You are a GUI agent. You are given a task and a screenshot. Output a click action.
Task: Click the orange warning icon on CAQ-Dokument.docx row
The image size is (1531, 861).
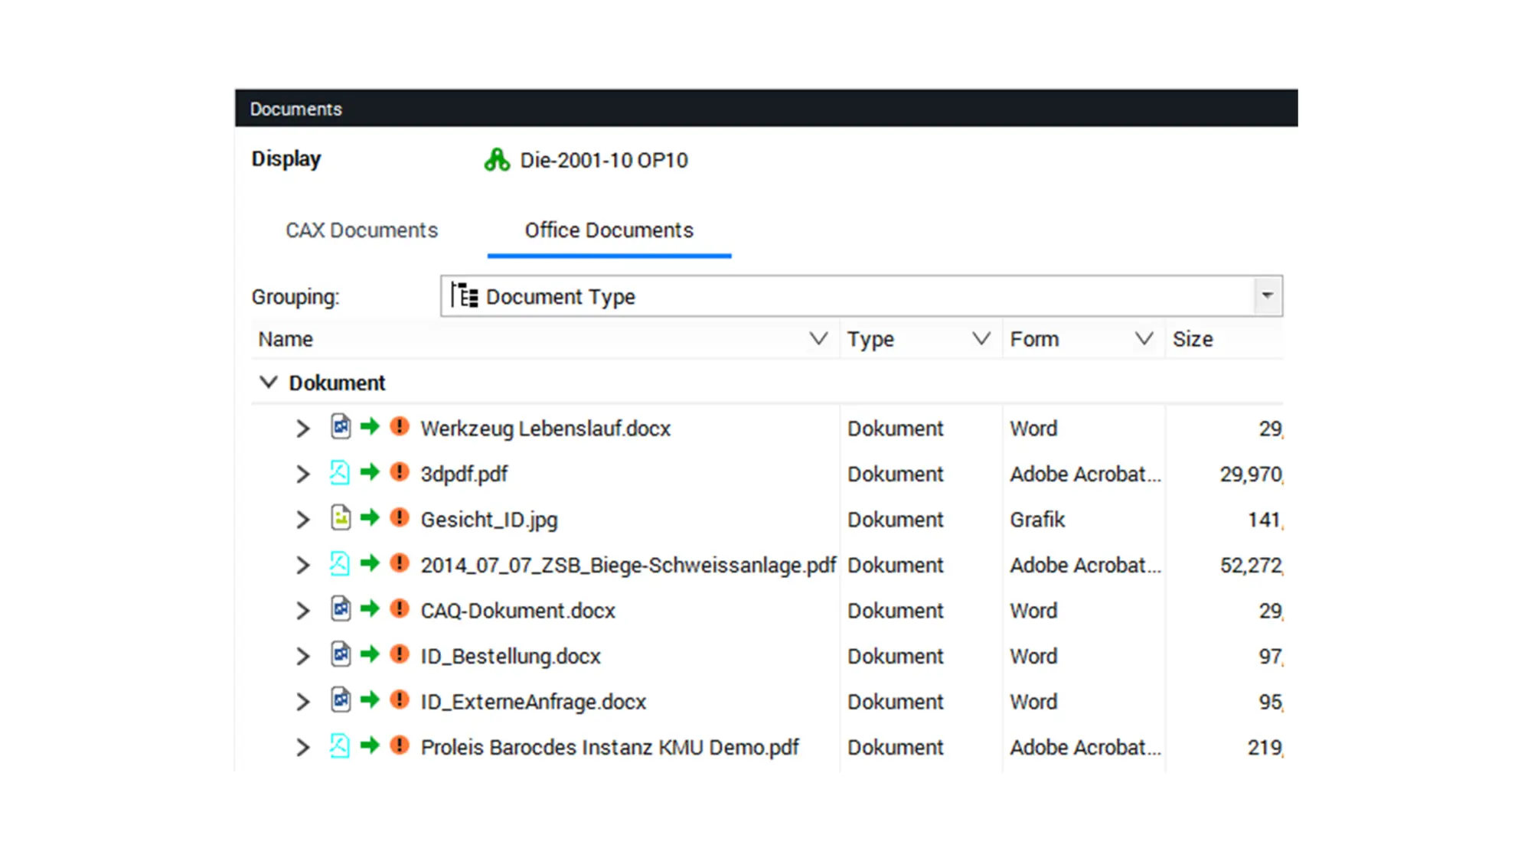400,608
